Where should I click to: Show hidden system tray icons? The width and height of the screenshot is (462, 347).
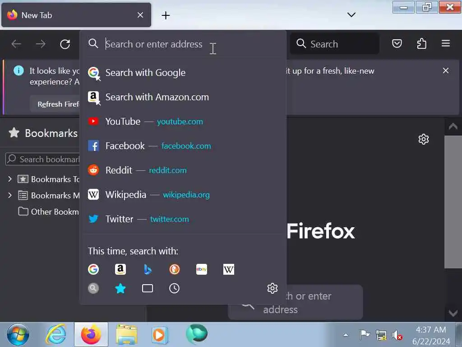click(346, 335)
